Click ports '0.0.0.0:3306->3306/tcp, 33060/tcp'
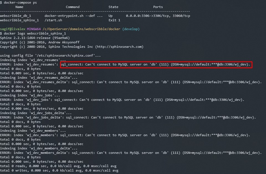This screenshot has width=266, height=174. 158,16
